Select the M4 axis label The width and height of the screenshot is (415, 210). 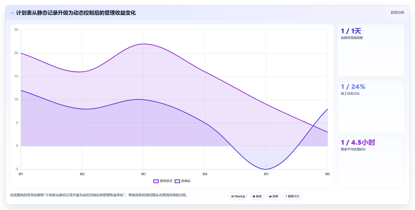(205, 174)
